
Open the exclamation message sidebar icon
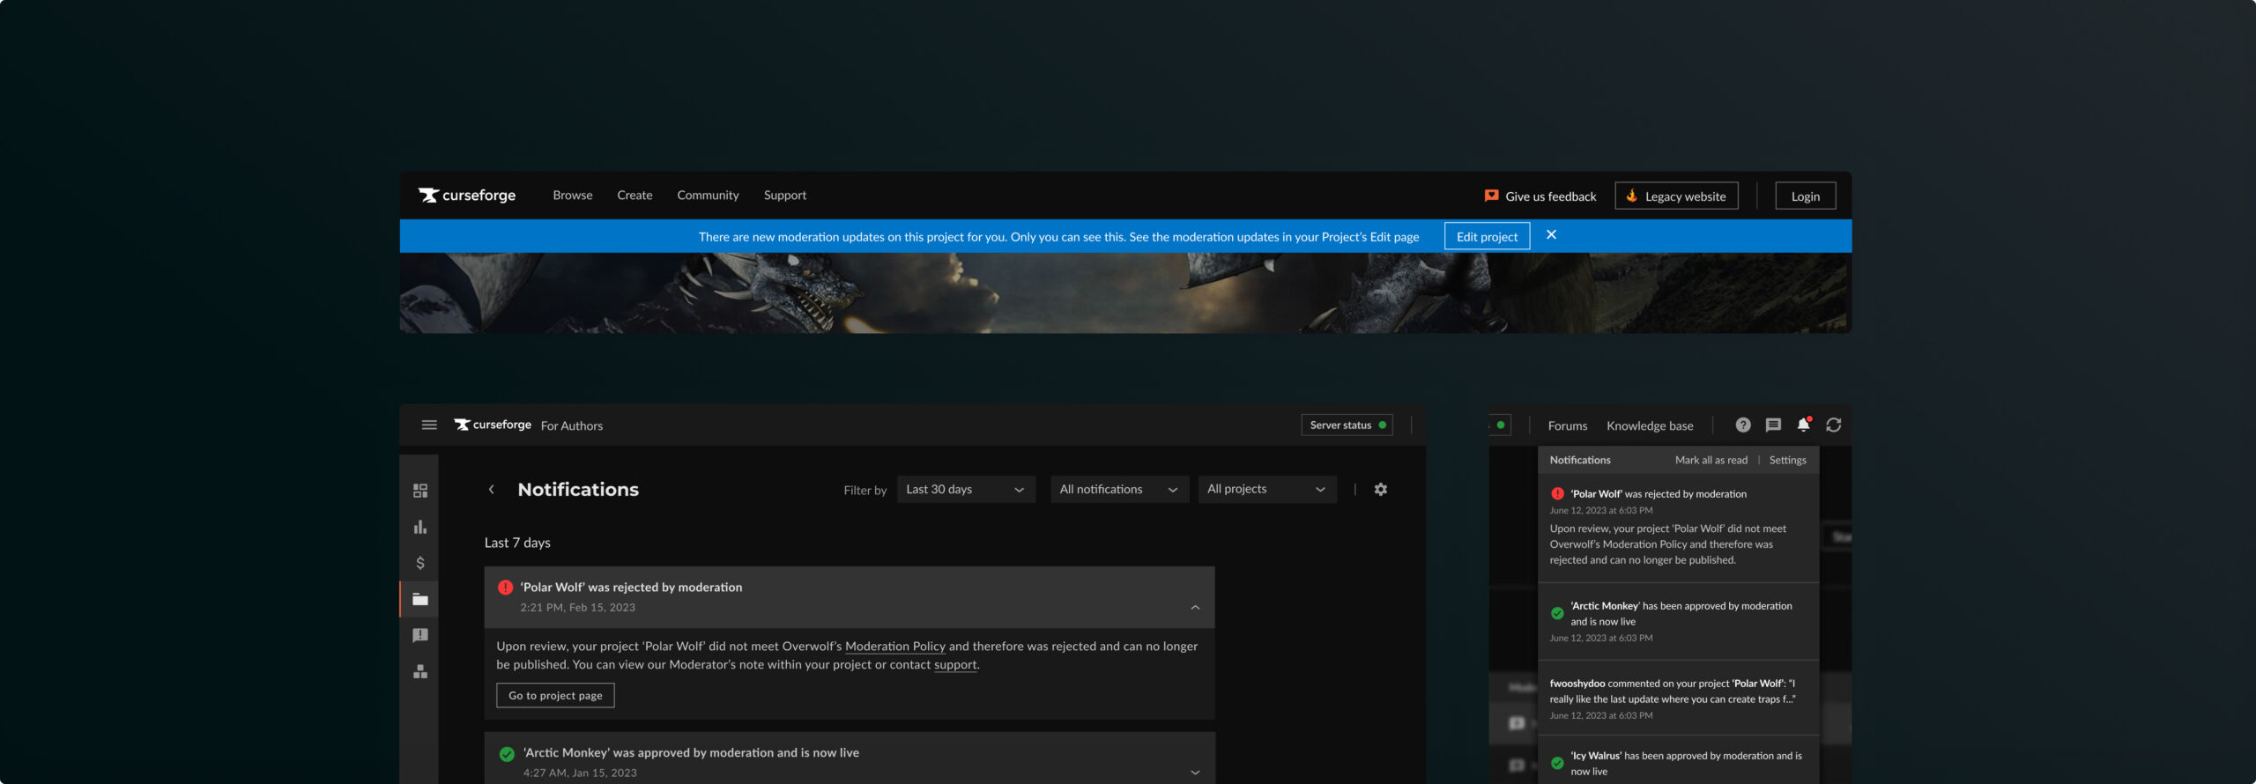[x=420, y=635]
